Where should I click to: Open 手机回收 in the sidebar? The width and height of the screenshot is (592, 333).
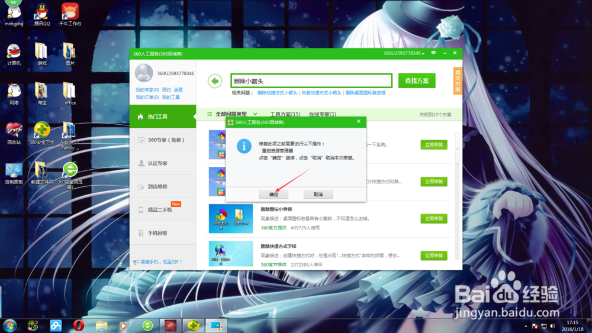click(163, 233)
